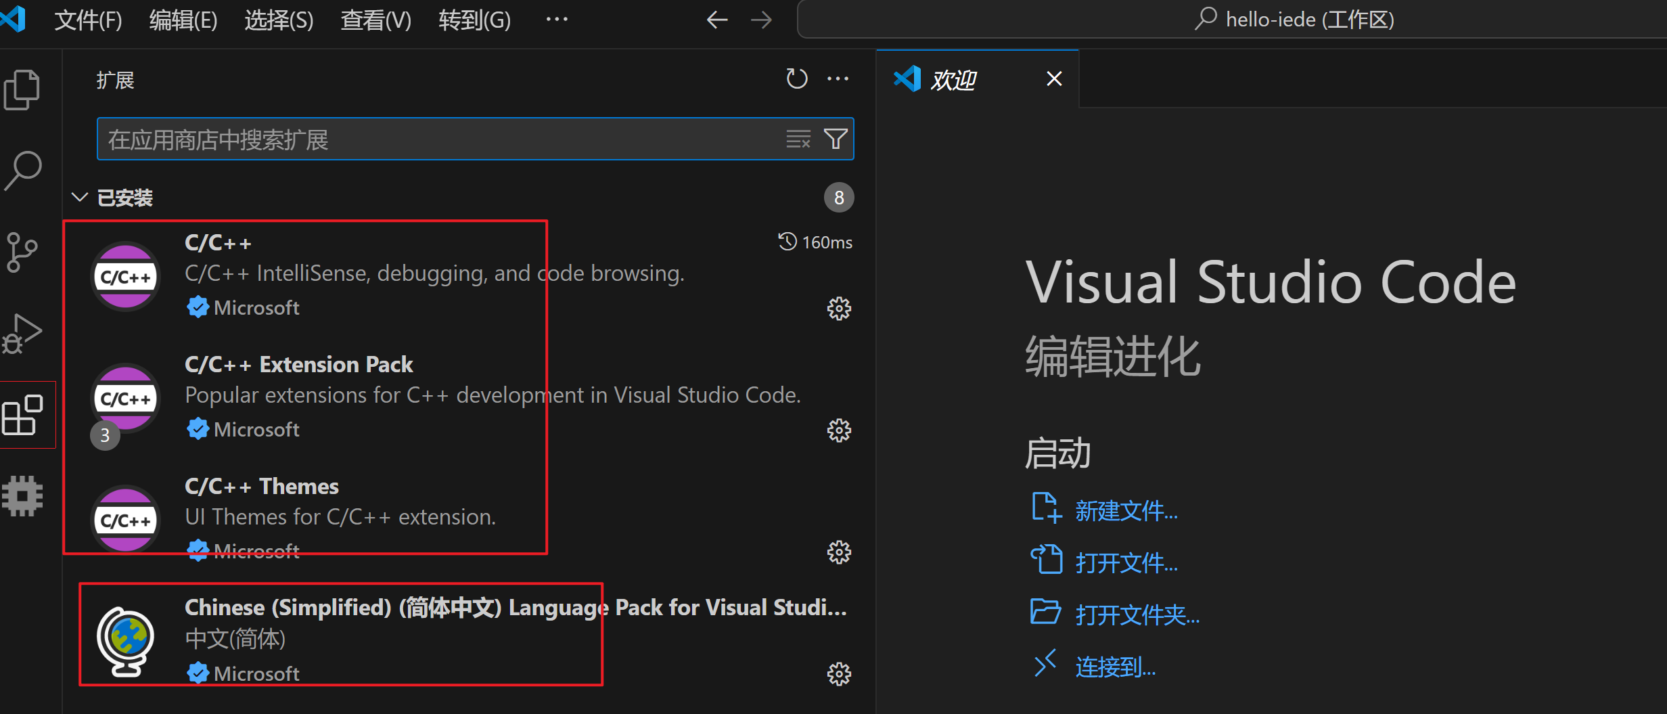Open the 编辑(E) menu

pos(183,20)
